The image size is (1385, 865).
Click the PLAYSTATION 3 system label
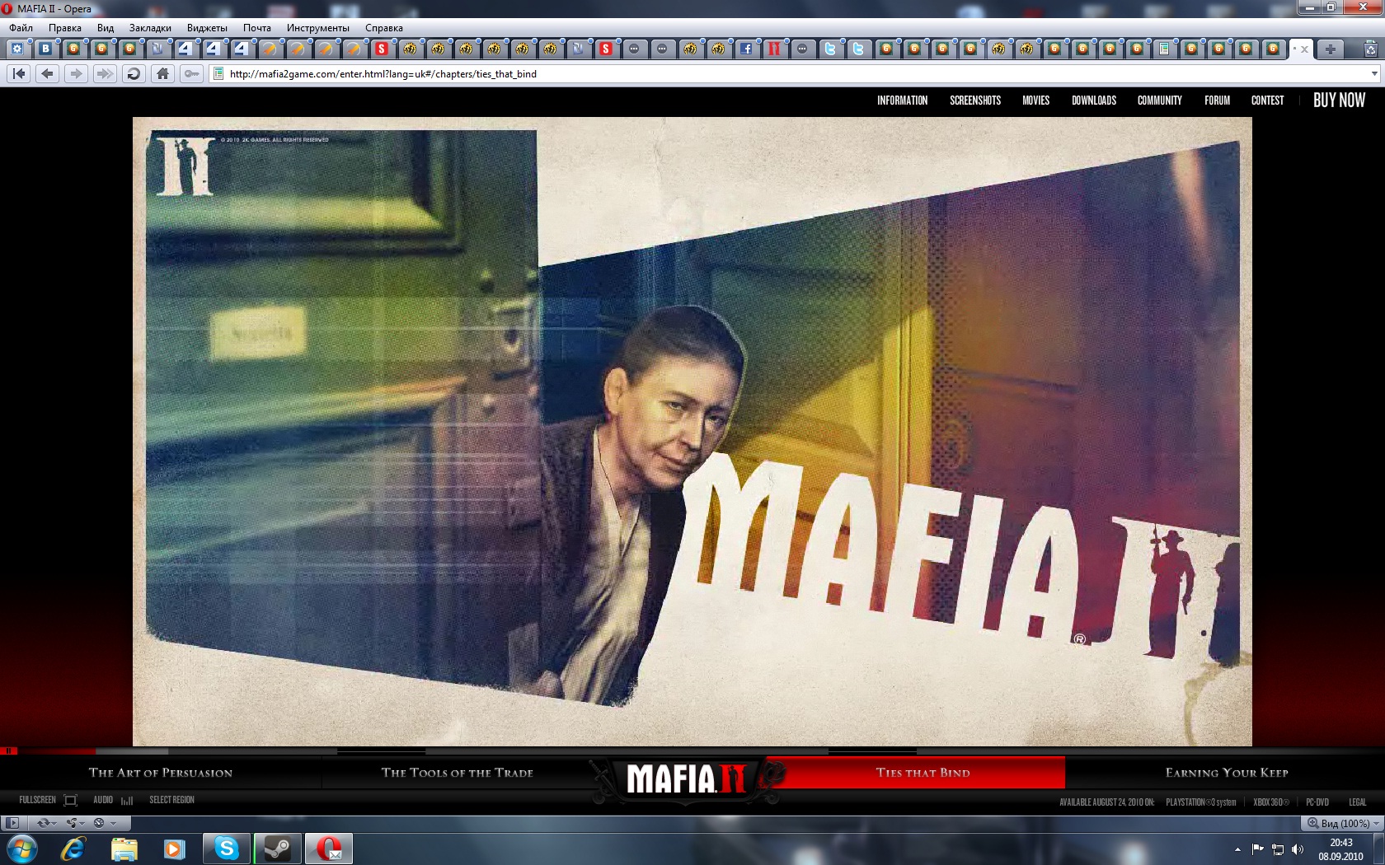1201,802
